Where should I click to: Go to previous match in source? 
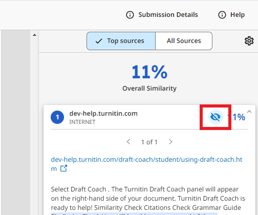[x=128, y=142]
